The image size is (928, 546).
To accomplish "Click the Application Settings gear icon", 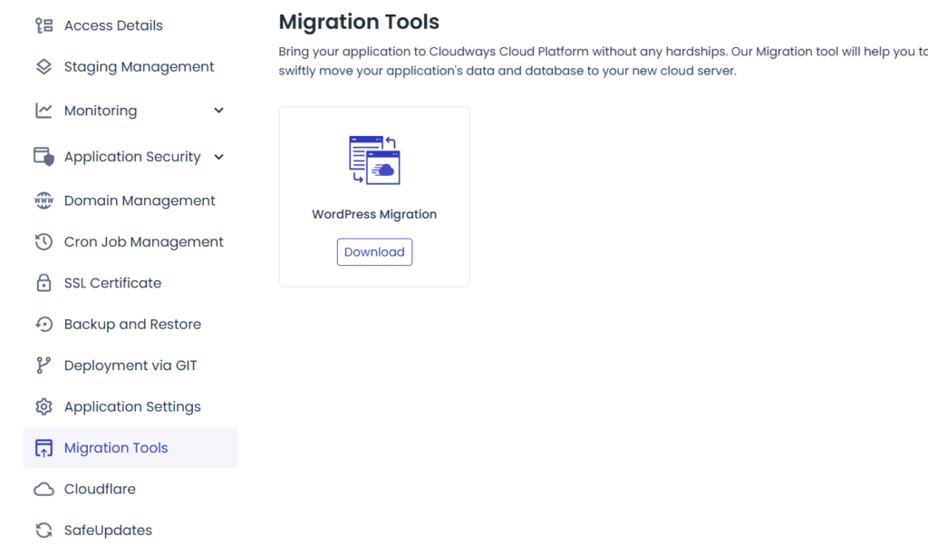I will tap(43, 407).
